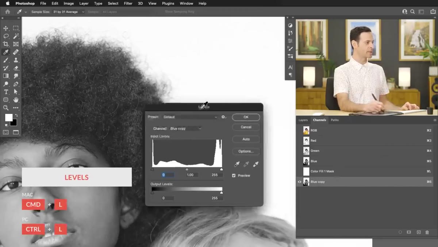Open Paragraph panel icon
This screenshot has height=247, width=438.
coord(290,75)
